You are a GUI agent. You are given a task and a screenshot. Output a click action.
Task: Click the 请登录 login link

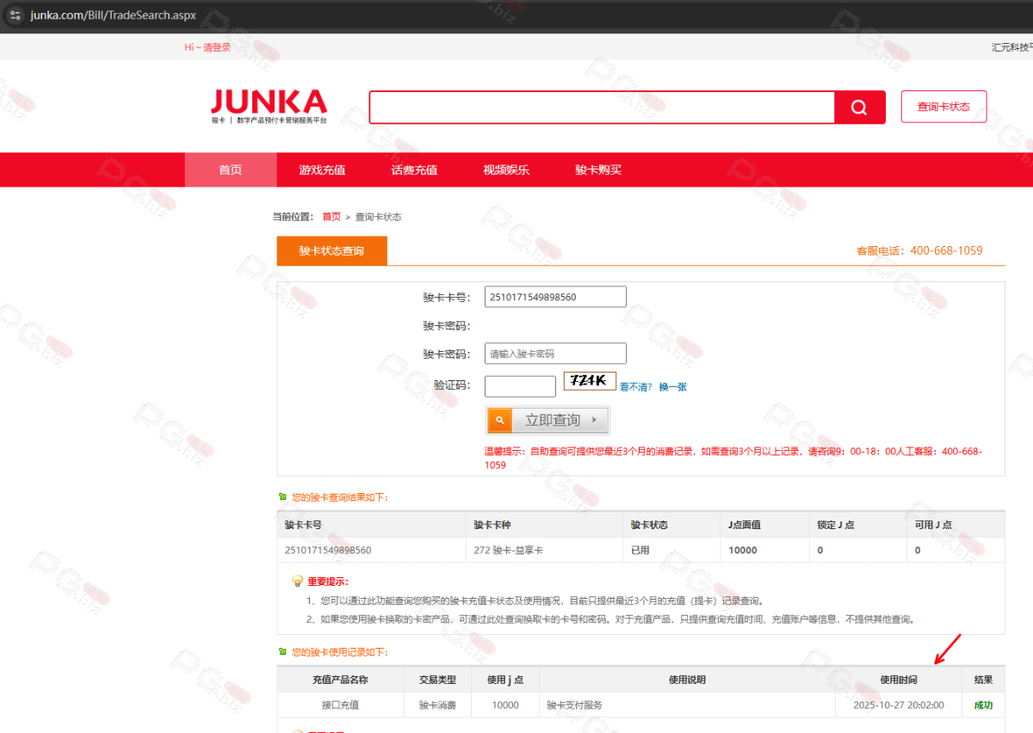pos(217,47)
